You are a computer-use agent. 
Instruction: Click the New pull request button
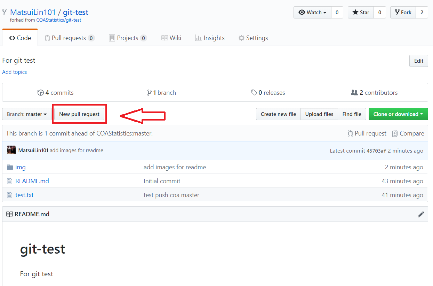(79, 114)
